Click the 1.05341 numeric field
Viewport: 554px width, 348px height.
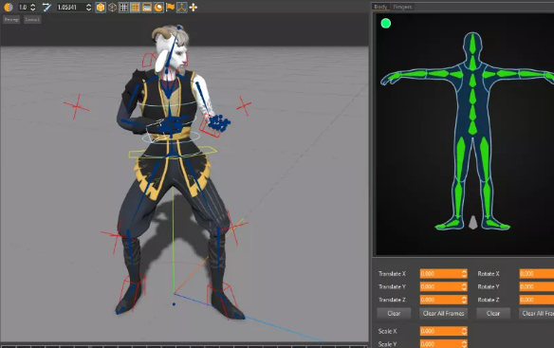coord(70,7)
